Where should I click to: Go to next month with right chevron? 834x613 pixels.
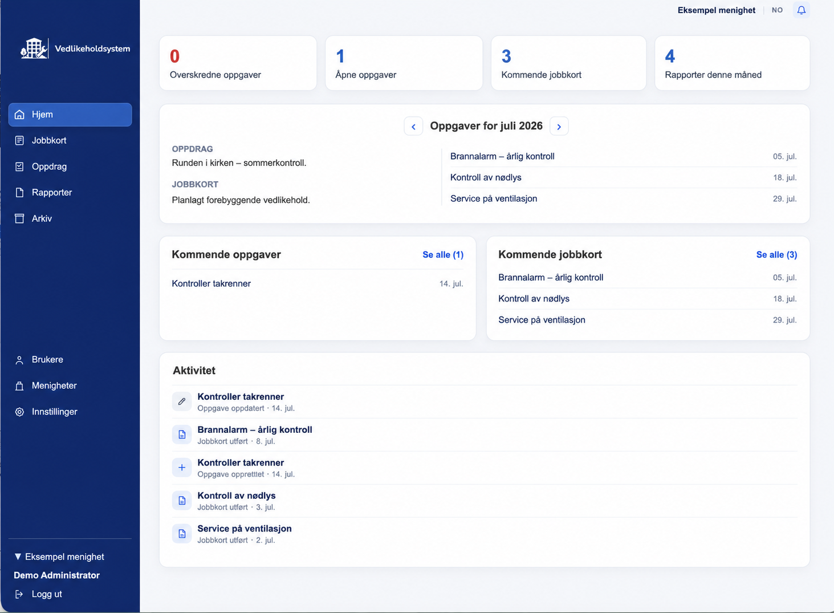559,127
